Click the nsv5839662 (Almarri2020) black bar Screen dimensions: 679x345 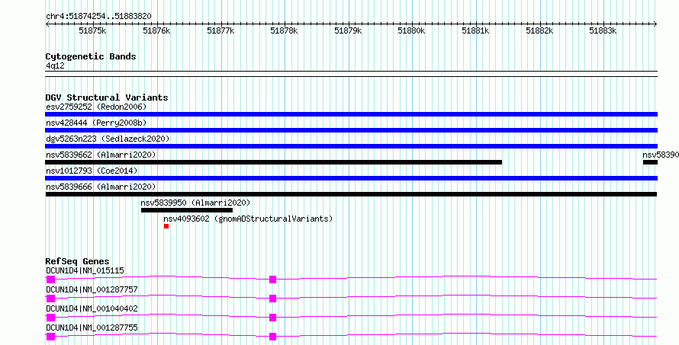pos(274,162)
